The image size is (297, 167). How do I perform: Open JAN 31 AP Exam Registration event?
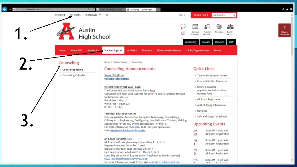[217, 134]
